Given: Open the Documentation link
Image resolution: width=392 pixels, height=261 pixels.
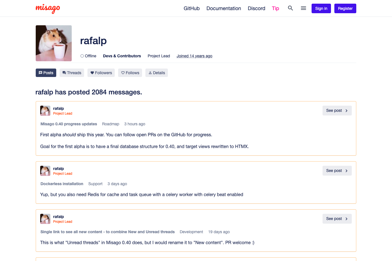Looking at the screenshot, I should coord(224,8).
